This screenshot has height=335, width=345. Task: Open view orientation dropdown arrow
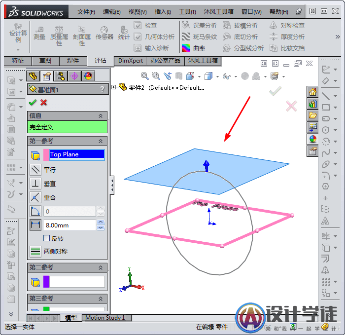click(x=199, y=76)
